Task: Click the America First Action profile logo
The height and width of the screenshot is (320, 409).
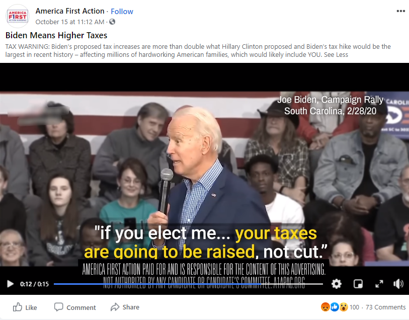Action: 17,16
